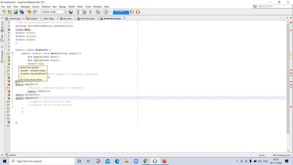Click error hint bulb on class Box line
The width and height of the screenshot is (293, 165).
coord(9,29)
